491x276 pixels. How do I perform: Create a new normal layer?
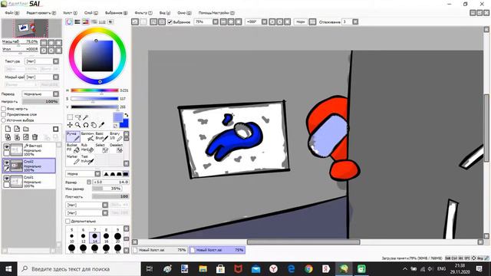[8, 129]
